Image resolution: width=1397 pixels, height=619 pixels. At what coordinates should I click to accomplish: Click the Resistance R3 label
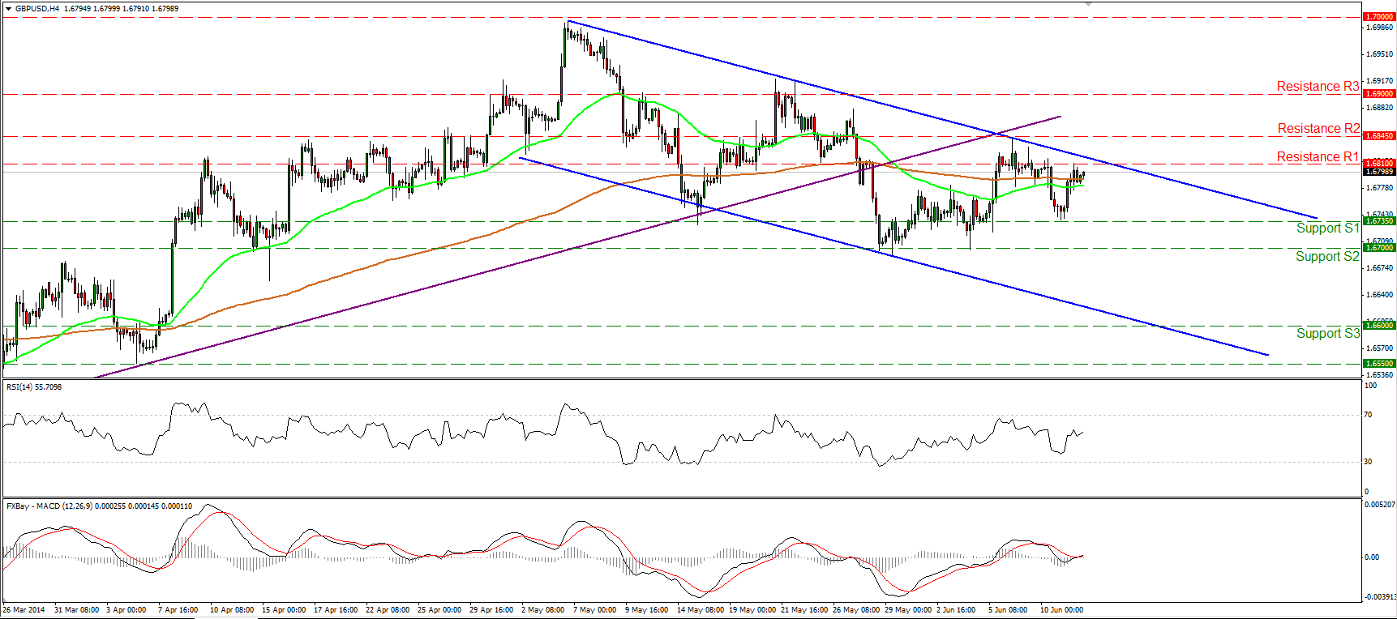[x=1318, y=86]
